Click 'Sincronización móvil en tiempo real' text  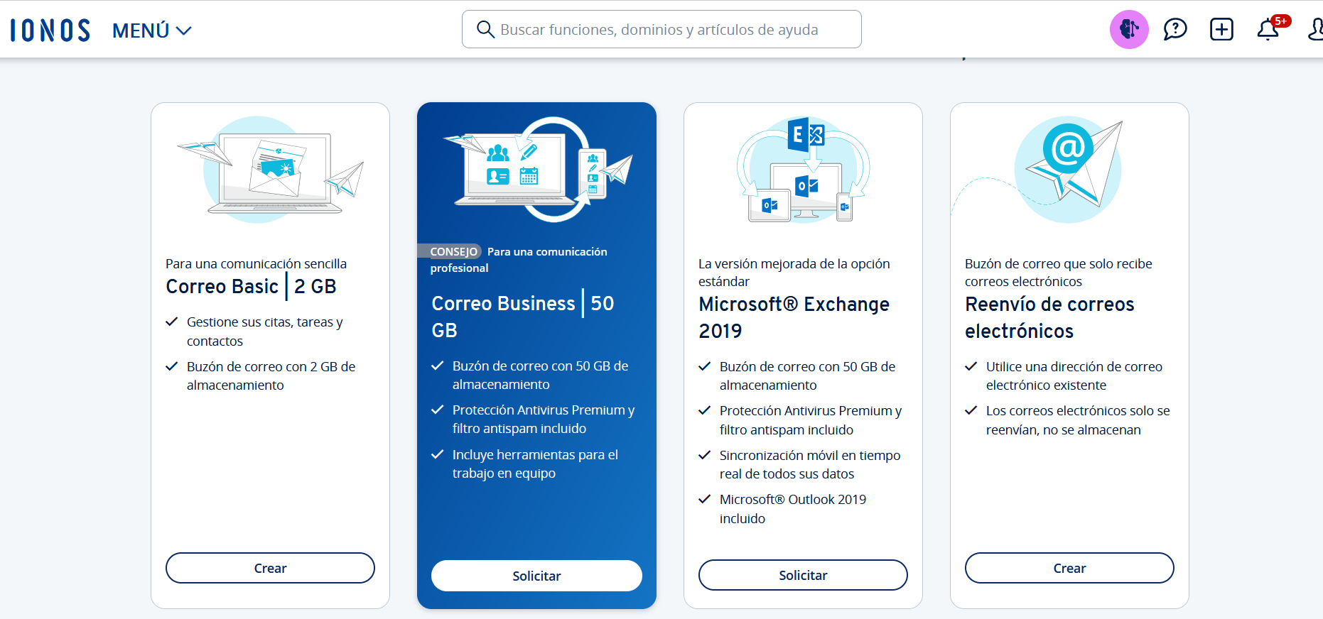tap(809, 464)
